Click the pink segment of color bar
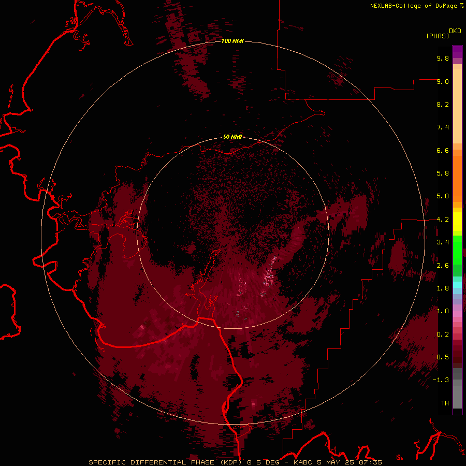466x466 pixels. (x=457, y=314)
